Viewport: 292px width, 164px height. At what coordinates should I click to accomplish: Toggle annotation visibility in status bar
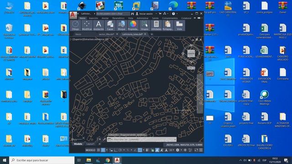coord(157,150)
